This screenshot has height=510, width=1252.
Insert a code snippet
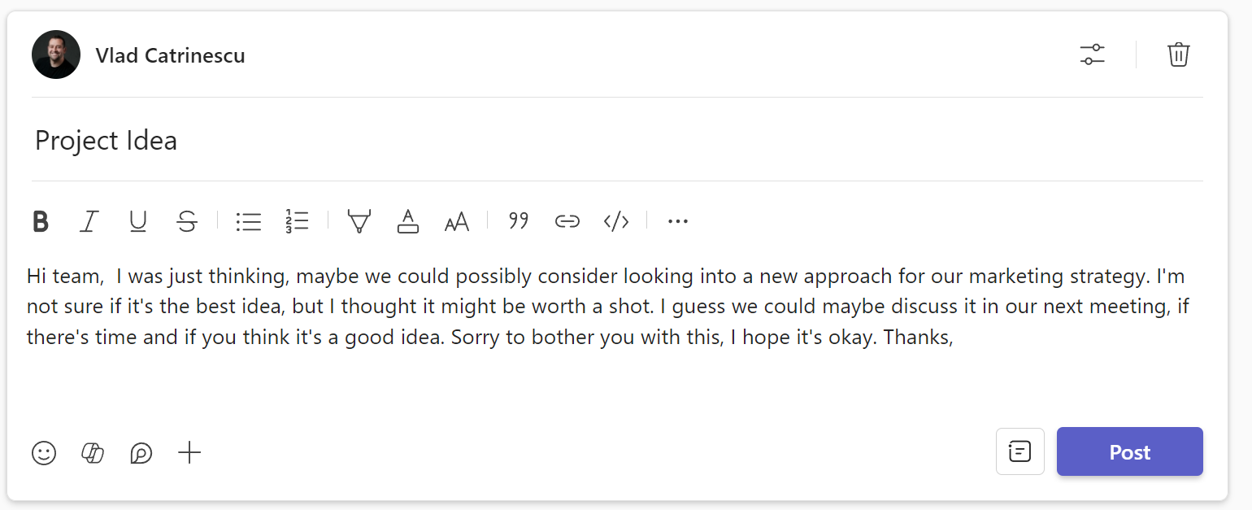616,221
